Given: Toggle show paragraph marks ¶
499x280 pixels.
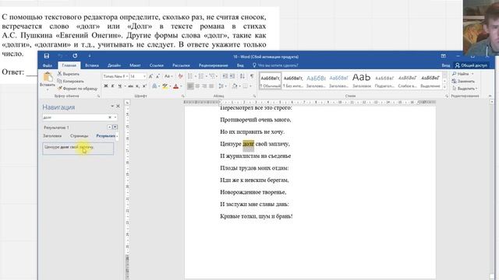Looking at the screenshot, I should (x=252, y=76).
